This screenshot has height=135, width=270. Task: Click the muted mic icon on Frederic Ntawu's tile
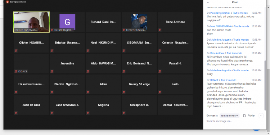coord(124,30)
